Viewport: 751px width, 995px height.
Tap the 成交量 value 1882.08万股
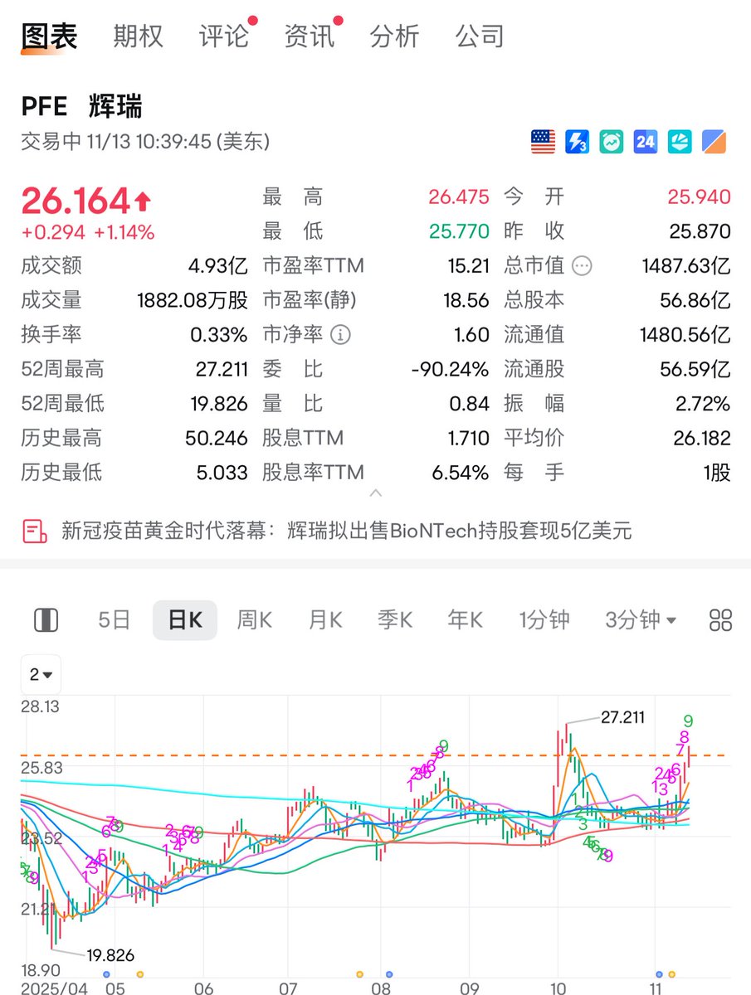(x=193, y=300)
